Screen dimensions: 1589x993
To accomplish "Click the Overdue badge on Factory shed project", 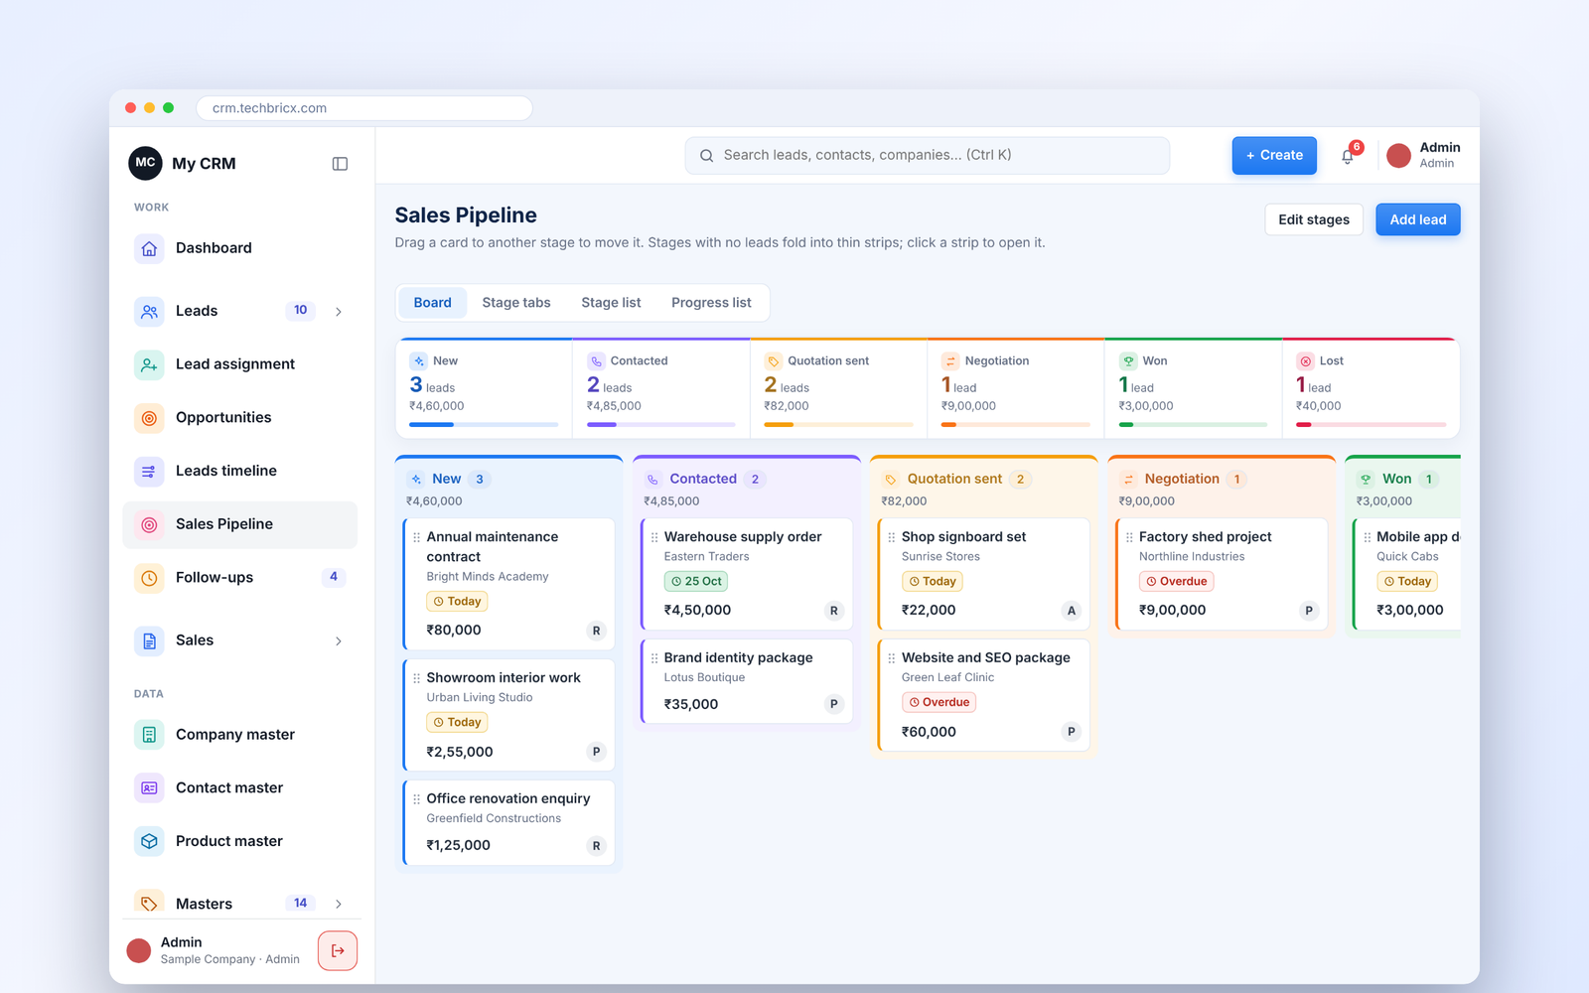I will (x=1177, y=582).
